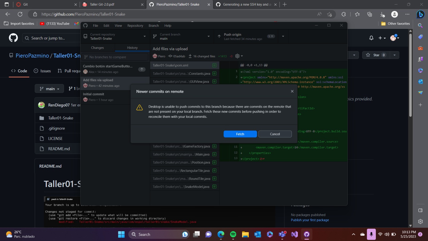This screenshot has width=428, height=241.
Task: Click the Fetch button in the dialog
Action: point(240,134)
